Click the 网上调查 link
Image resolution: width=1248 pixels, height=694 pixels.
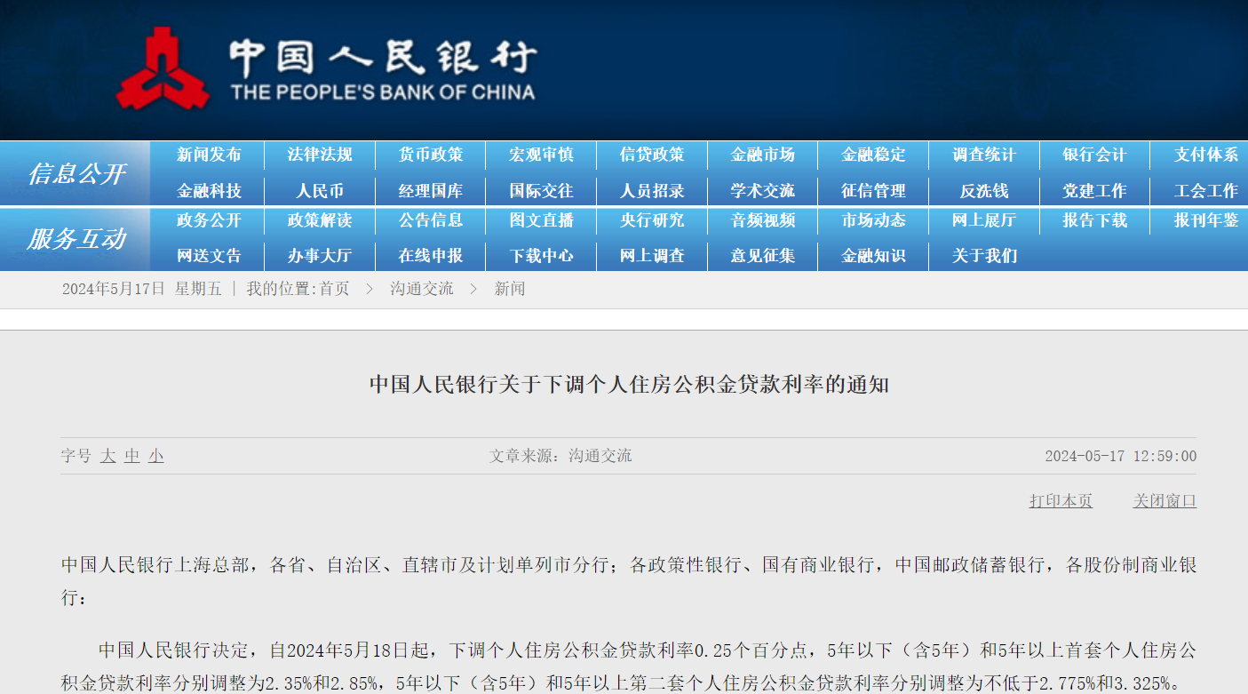pyautogui.click(x=652, y=256)
